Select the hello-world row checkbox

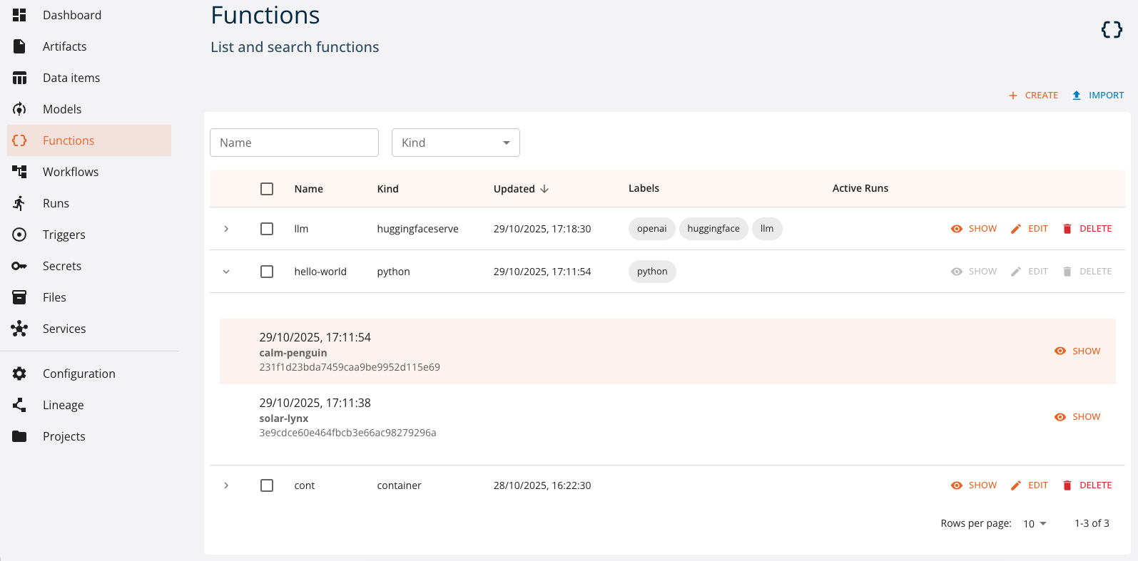coord(267,272)
